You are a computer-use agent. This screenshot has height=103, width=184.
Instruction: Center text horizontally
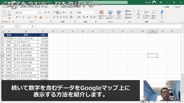click(x=57, y=17)
